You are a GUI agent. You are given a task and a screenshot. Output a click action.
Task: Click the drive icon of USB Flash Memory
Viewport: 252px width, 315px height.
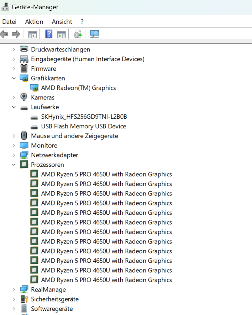tap(34, 127)
